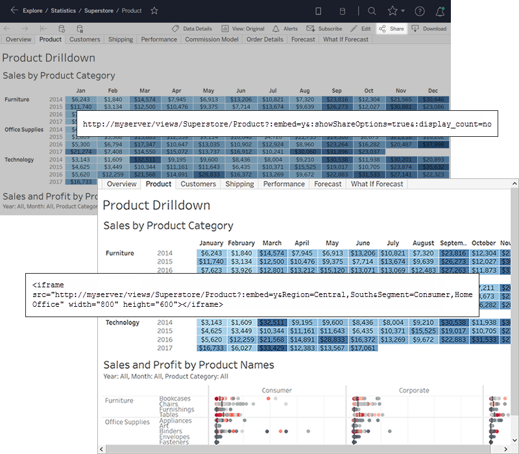Open search with the magnifier icon
The width and height of the screenshot is (519, 454).
tap(372, 11)
